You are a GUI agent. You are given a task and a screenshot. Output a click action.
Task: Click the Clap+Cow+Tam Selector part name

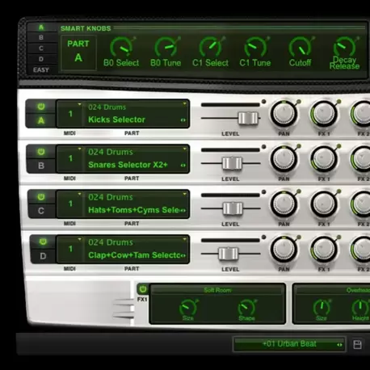point(134,255)
